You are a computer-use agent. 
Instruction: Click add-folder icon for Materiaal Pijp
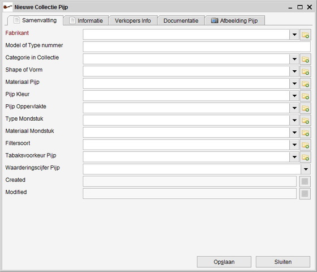click(305, 84)
